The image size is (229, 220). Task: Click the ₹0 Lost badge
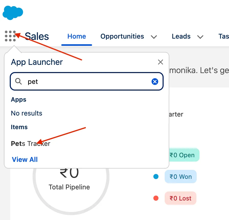click(181, 198)
